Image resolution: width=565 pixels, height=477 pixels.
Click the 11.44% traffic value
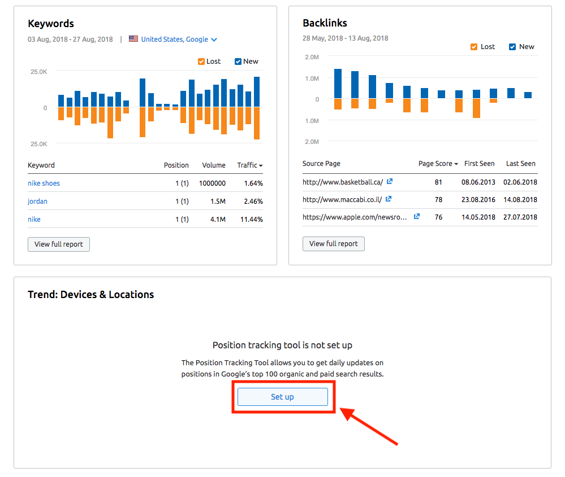click(x=252, y=219)
